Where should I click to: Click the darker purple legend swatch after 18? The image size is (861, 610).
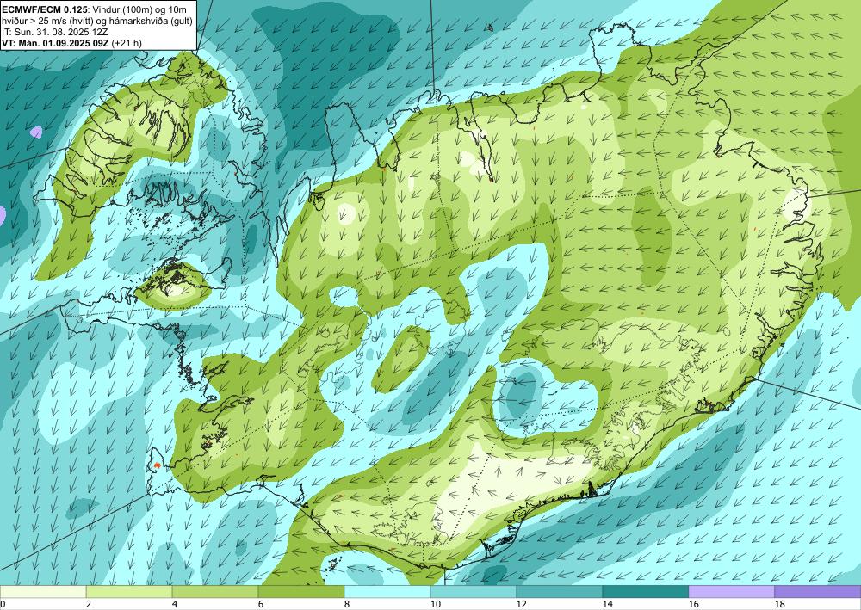818,592
